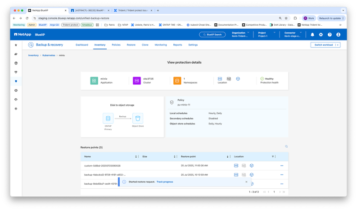Open actions menu for custom-5d8bd restore point
The image size is (357, 210).
[282, 165]
